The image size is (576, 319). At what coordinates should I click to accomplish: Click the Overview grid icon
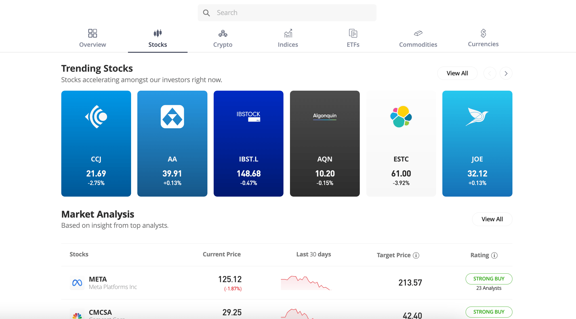pos(93,33)
